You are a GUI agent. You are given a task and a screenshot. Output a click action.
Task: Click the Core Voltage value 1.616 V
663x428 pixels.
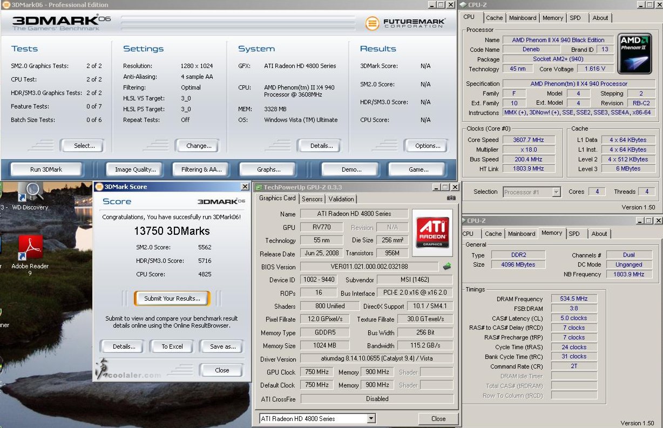[x=595, y=69]
